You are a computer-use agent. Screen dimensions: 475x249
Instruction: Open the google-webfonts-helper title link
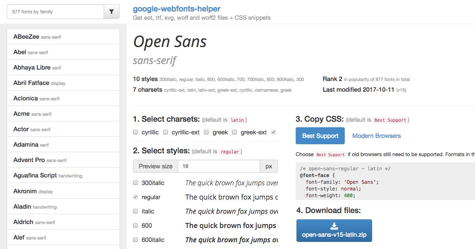point(177,9)
